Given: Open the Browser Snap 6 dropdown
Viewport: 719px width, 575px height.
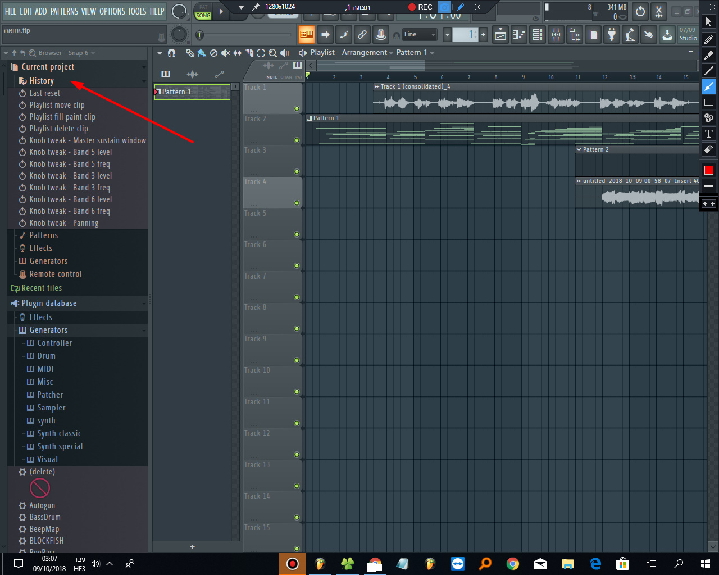Looking at the screenshot, I should pos(67,53).
